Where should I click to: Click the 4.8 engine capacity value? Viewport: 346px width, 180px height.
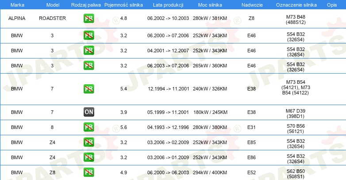[123, 18]
